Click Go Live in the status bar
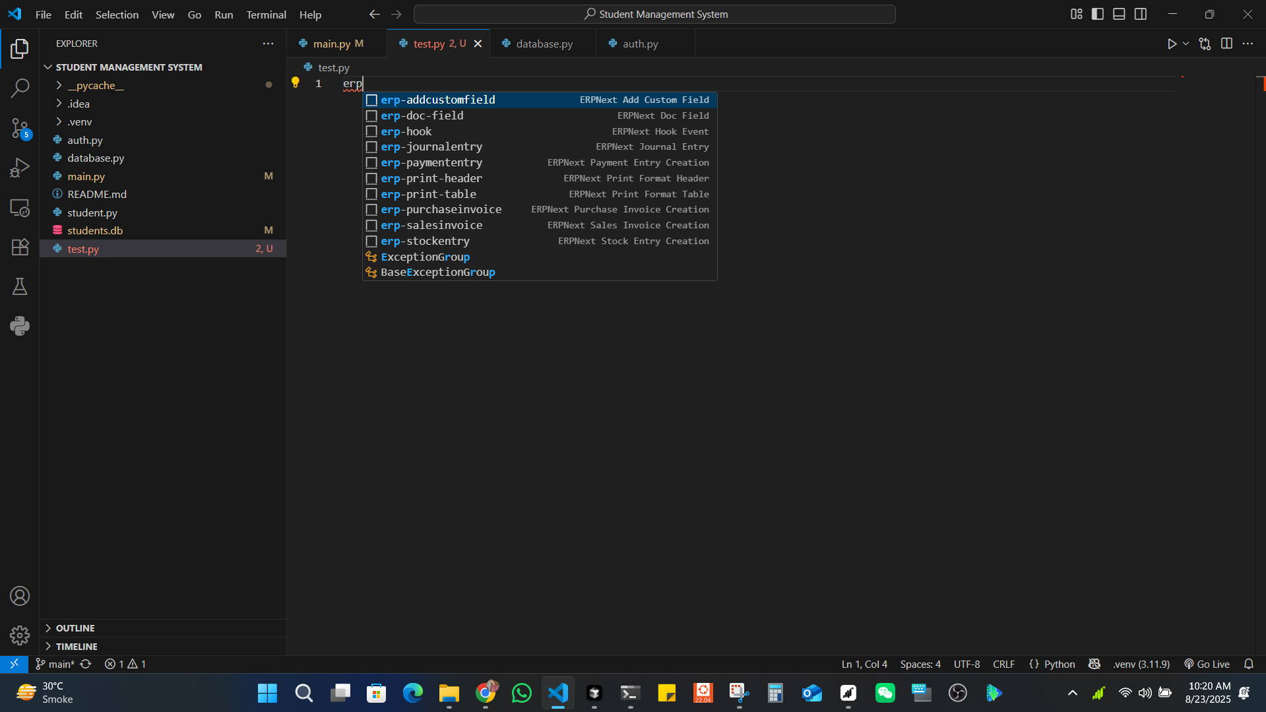1266x712 pixels. (1207, 664)
